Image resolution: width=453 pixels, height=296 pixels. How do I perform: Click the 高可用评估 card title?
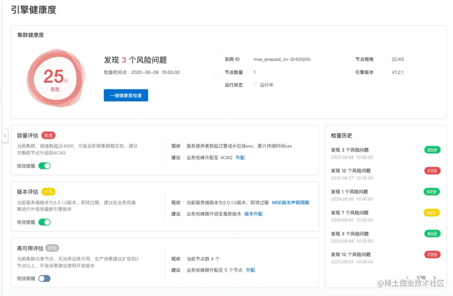[x=30, y=248]
